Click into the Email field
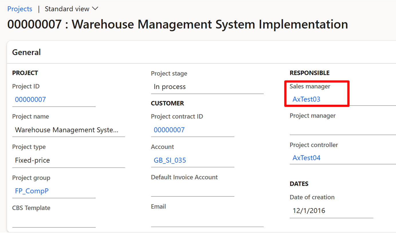 point(207,220)
